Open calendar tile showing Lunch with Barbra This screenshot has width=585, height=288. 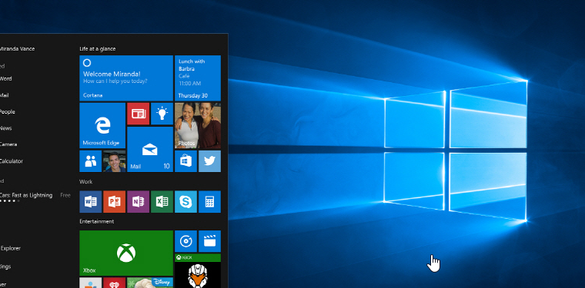(198, 78)
